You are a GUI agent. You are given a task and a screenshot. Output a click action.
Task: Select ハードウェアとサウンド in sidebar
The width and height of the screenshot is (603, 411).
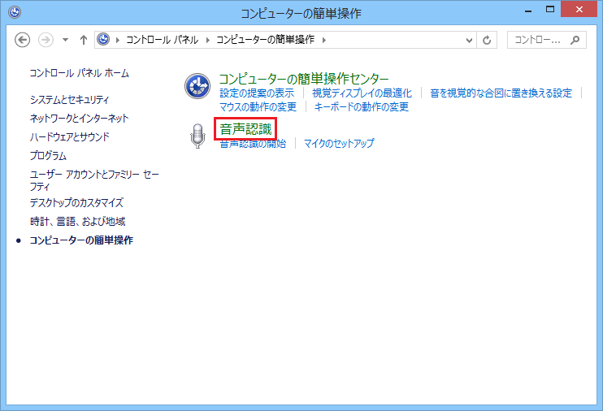pyautogui.click(x=69, y=137)
